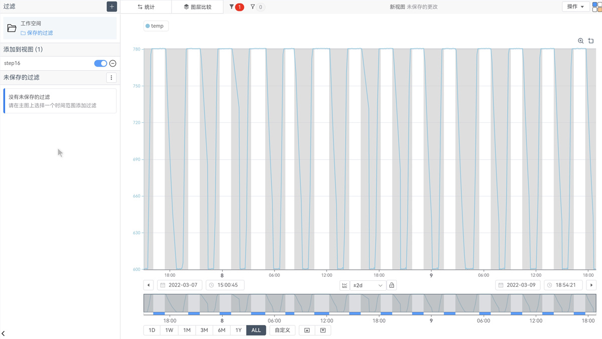
Task: Open the 保存的过滤 saved filters link
Action: coord(37,33)
